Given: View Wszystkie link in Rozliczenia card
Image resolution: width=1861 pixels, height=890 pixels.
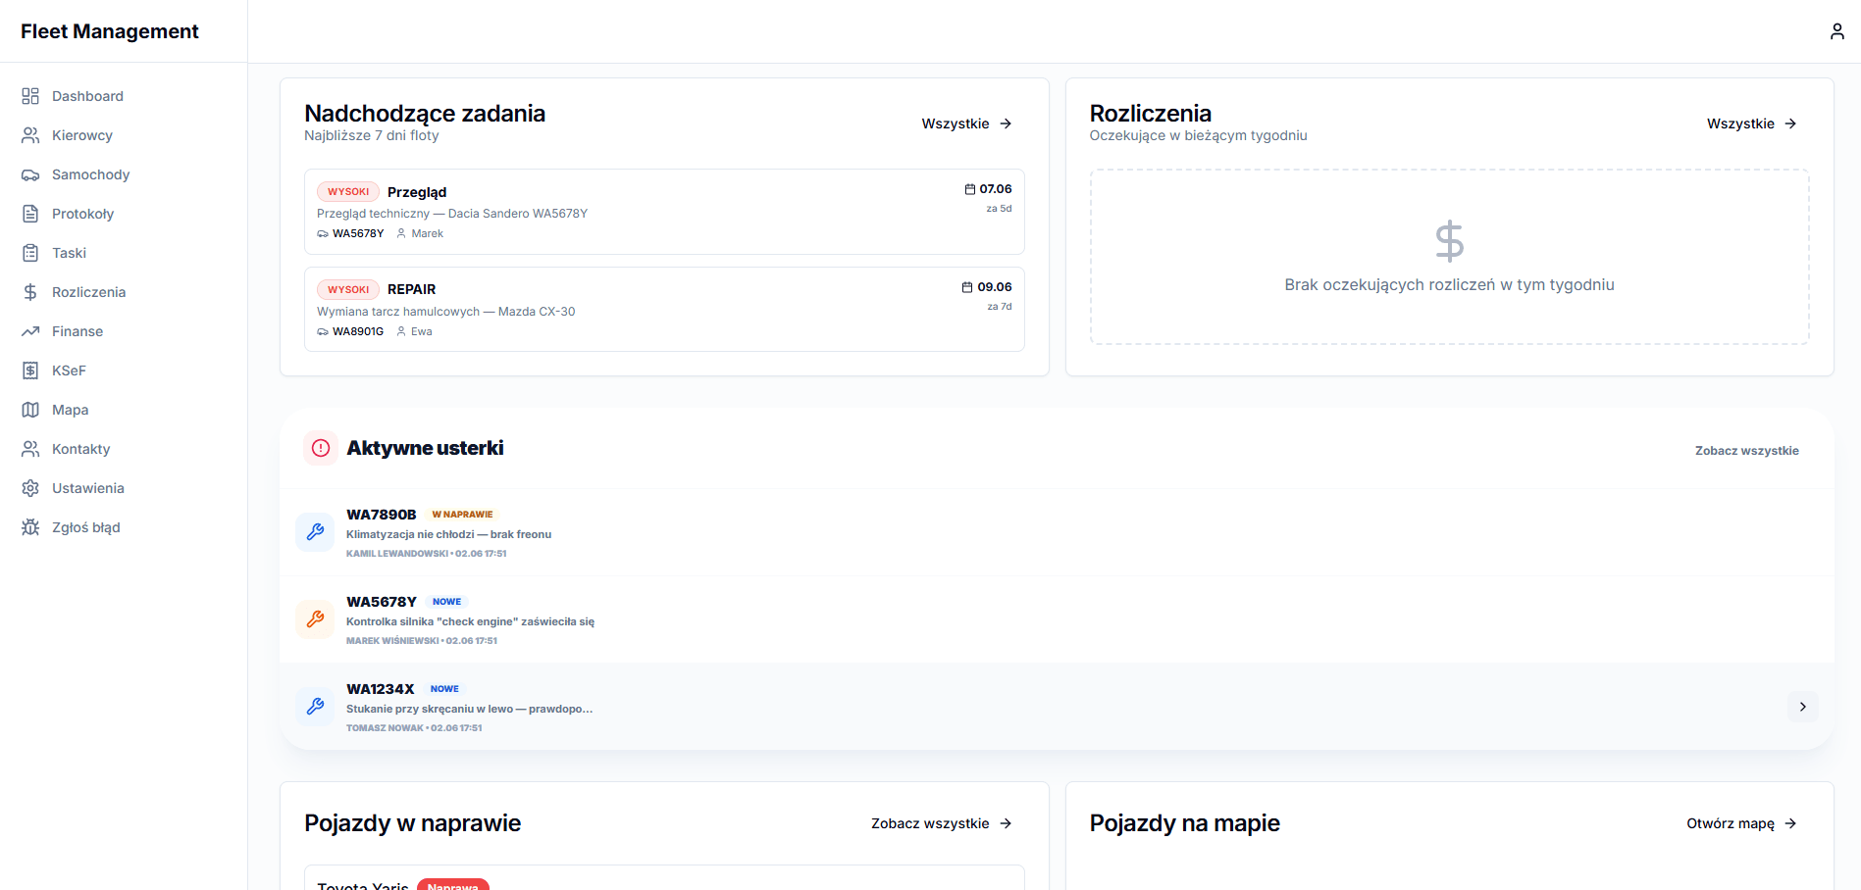Looking at the screenshot, I should (x=1752, y=124).
